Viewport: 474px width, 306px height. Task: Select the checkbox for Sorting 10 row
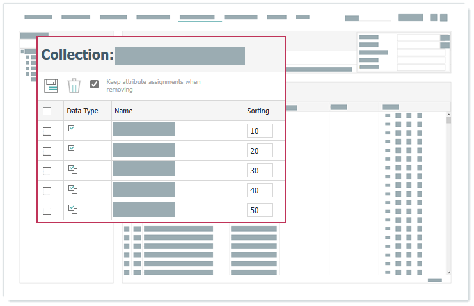(47, 131)
